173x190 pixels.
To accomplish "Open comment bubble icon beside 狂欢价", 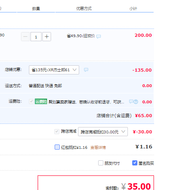I will (x=99, y=36).
